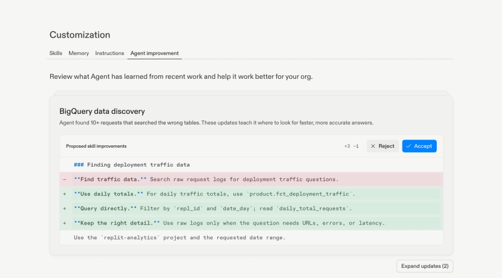Select added line 'Use daily totals.'

[x=252, y=194]
